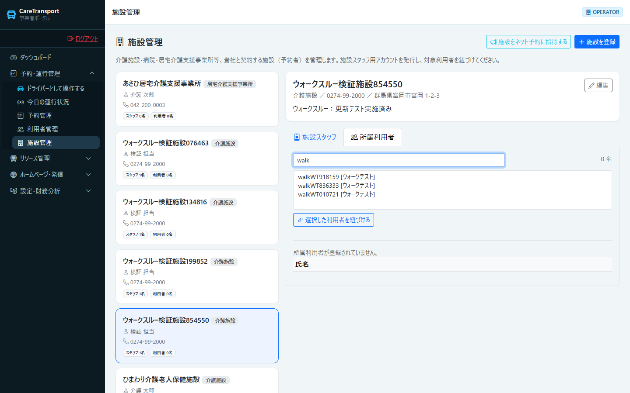Click the bus icon beside リソース管理
The width and height of the screenshot is (630, 393).
click(14, 159)
